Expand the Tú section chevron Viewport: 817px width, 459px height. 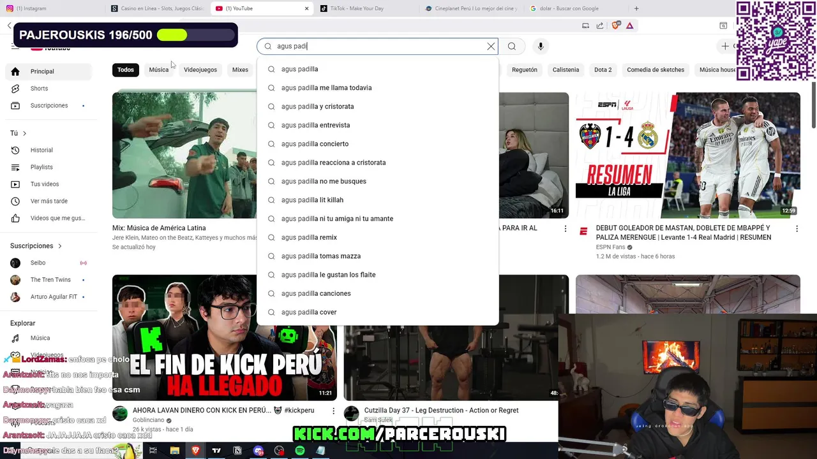[24, 133]
